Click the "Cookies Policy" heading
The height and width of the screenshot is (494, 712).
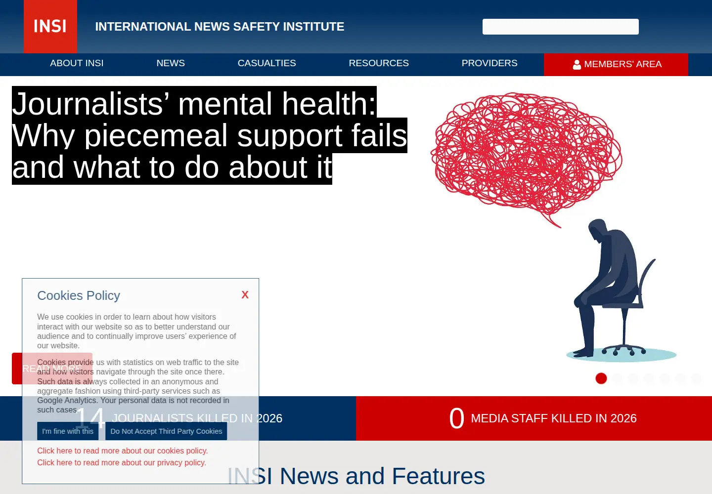coord(79,295)
